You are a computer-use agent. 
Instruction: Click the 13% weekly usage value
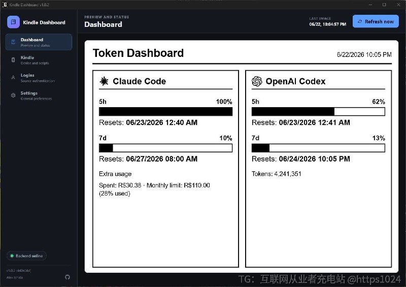(379, 138)
